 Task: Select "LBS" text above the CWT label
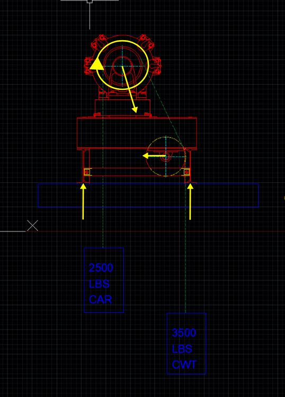click(182, 349)
